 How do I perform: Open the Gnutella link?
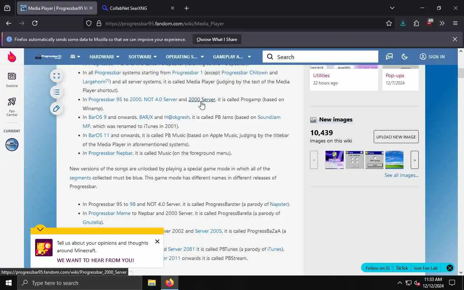click(92, 222)
